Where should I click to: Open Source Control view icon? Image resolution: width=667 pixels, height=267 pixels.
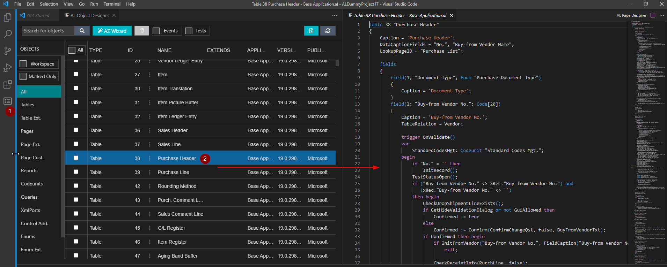click(x=7, y=51)
